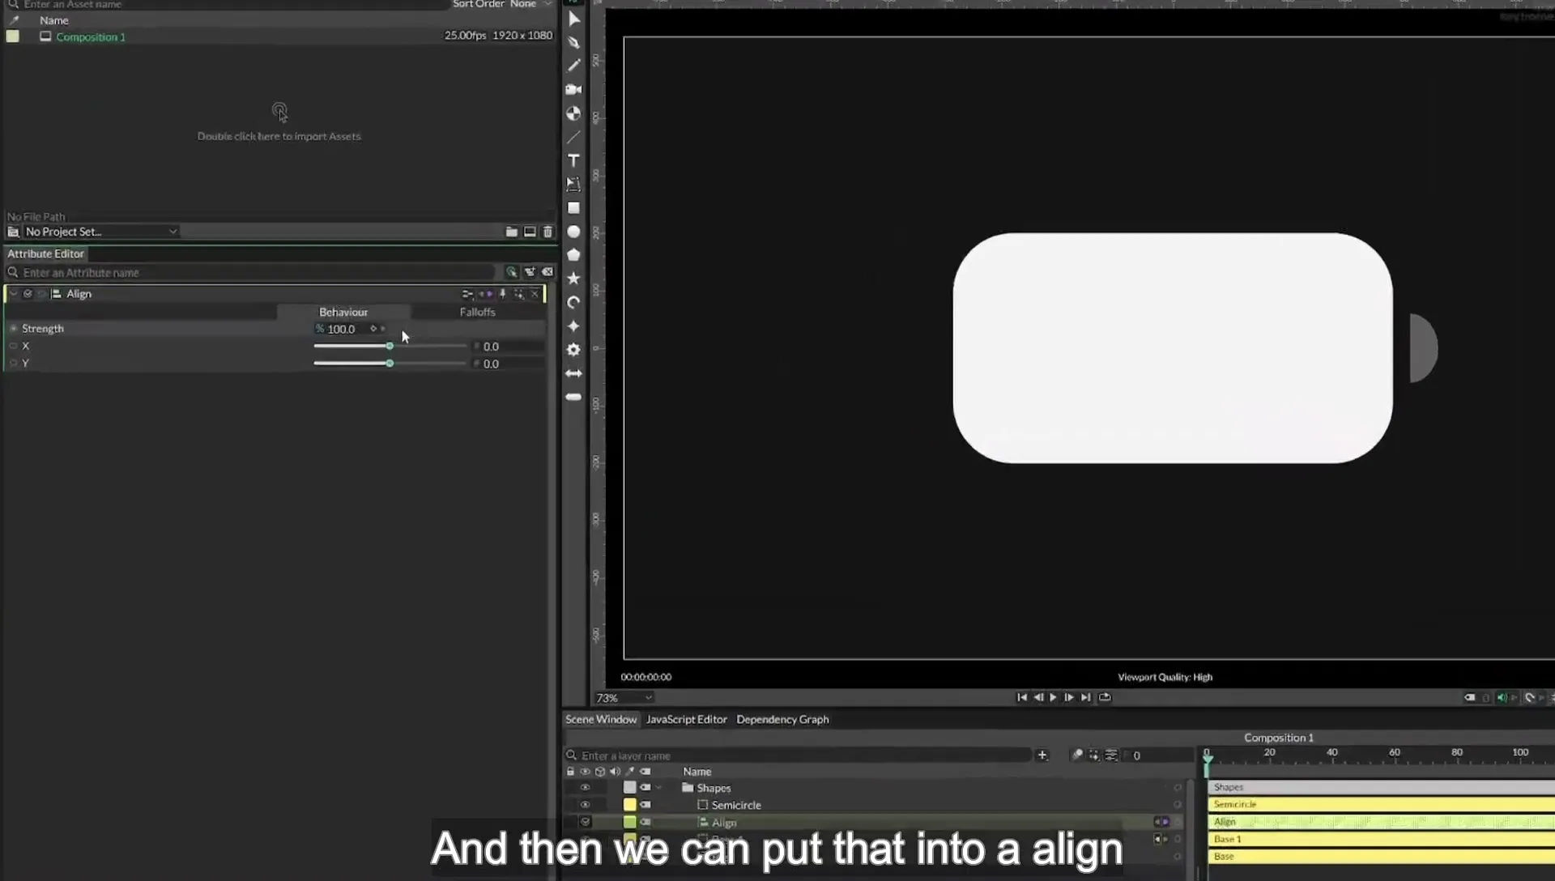
Task: Select the Pen tool
Action: pos(574,42)
